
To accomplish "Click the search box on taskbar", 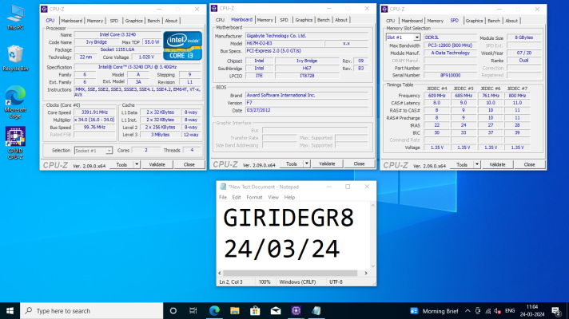I will [91, 311].
